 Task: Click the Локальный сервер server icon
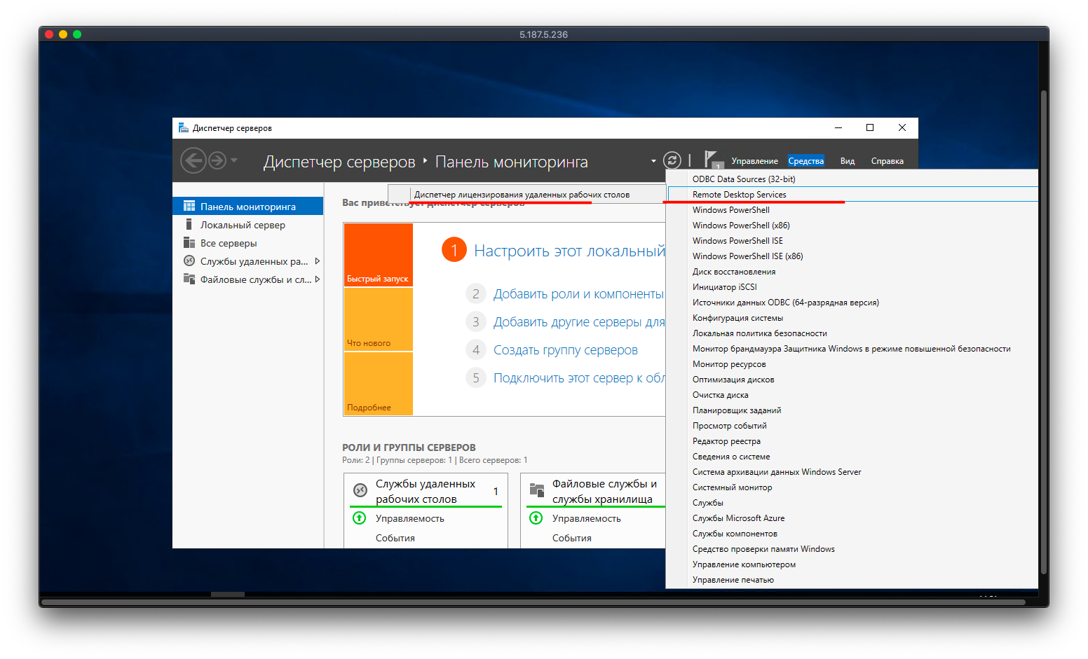pos(189,224)
